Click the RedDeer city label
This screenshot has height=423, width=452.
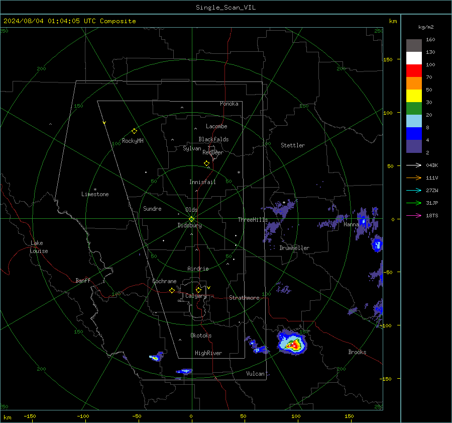[x=213, y=152]
